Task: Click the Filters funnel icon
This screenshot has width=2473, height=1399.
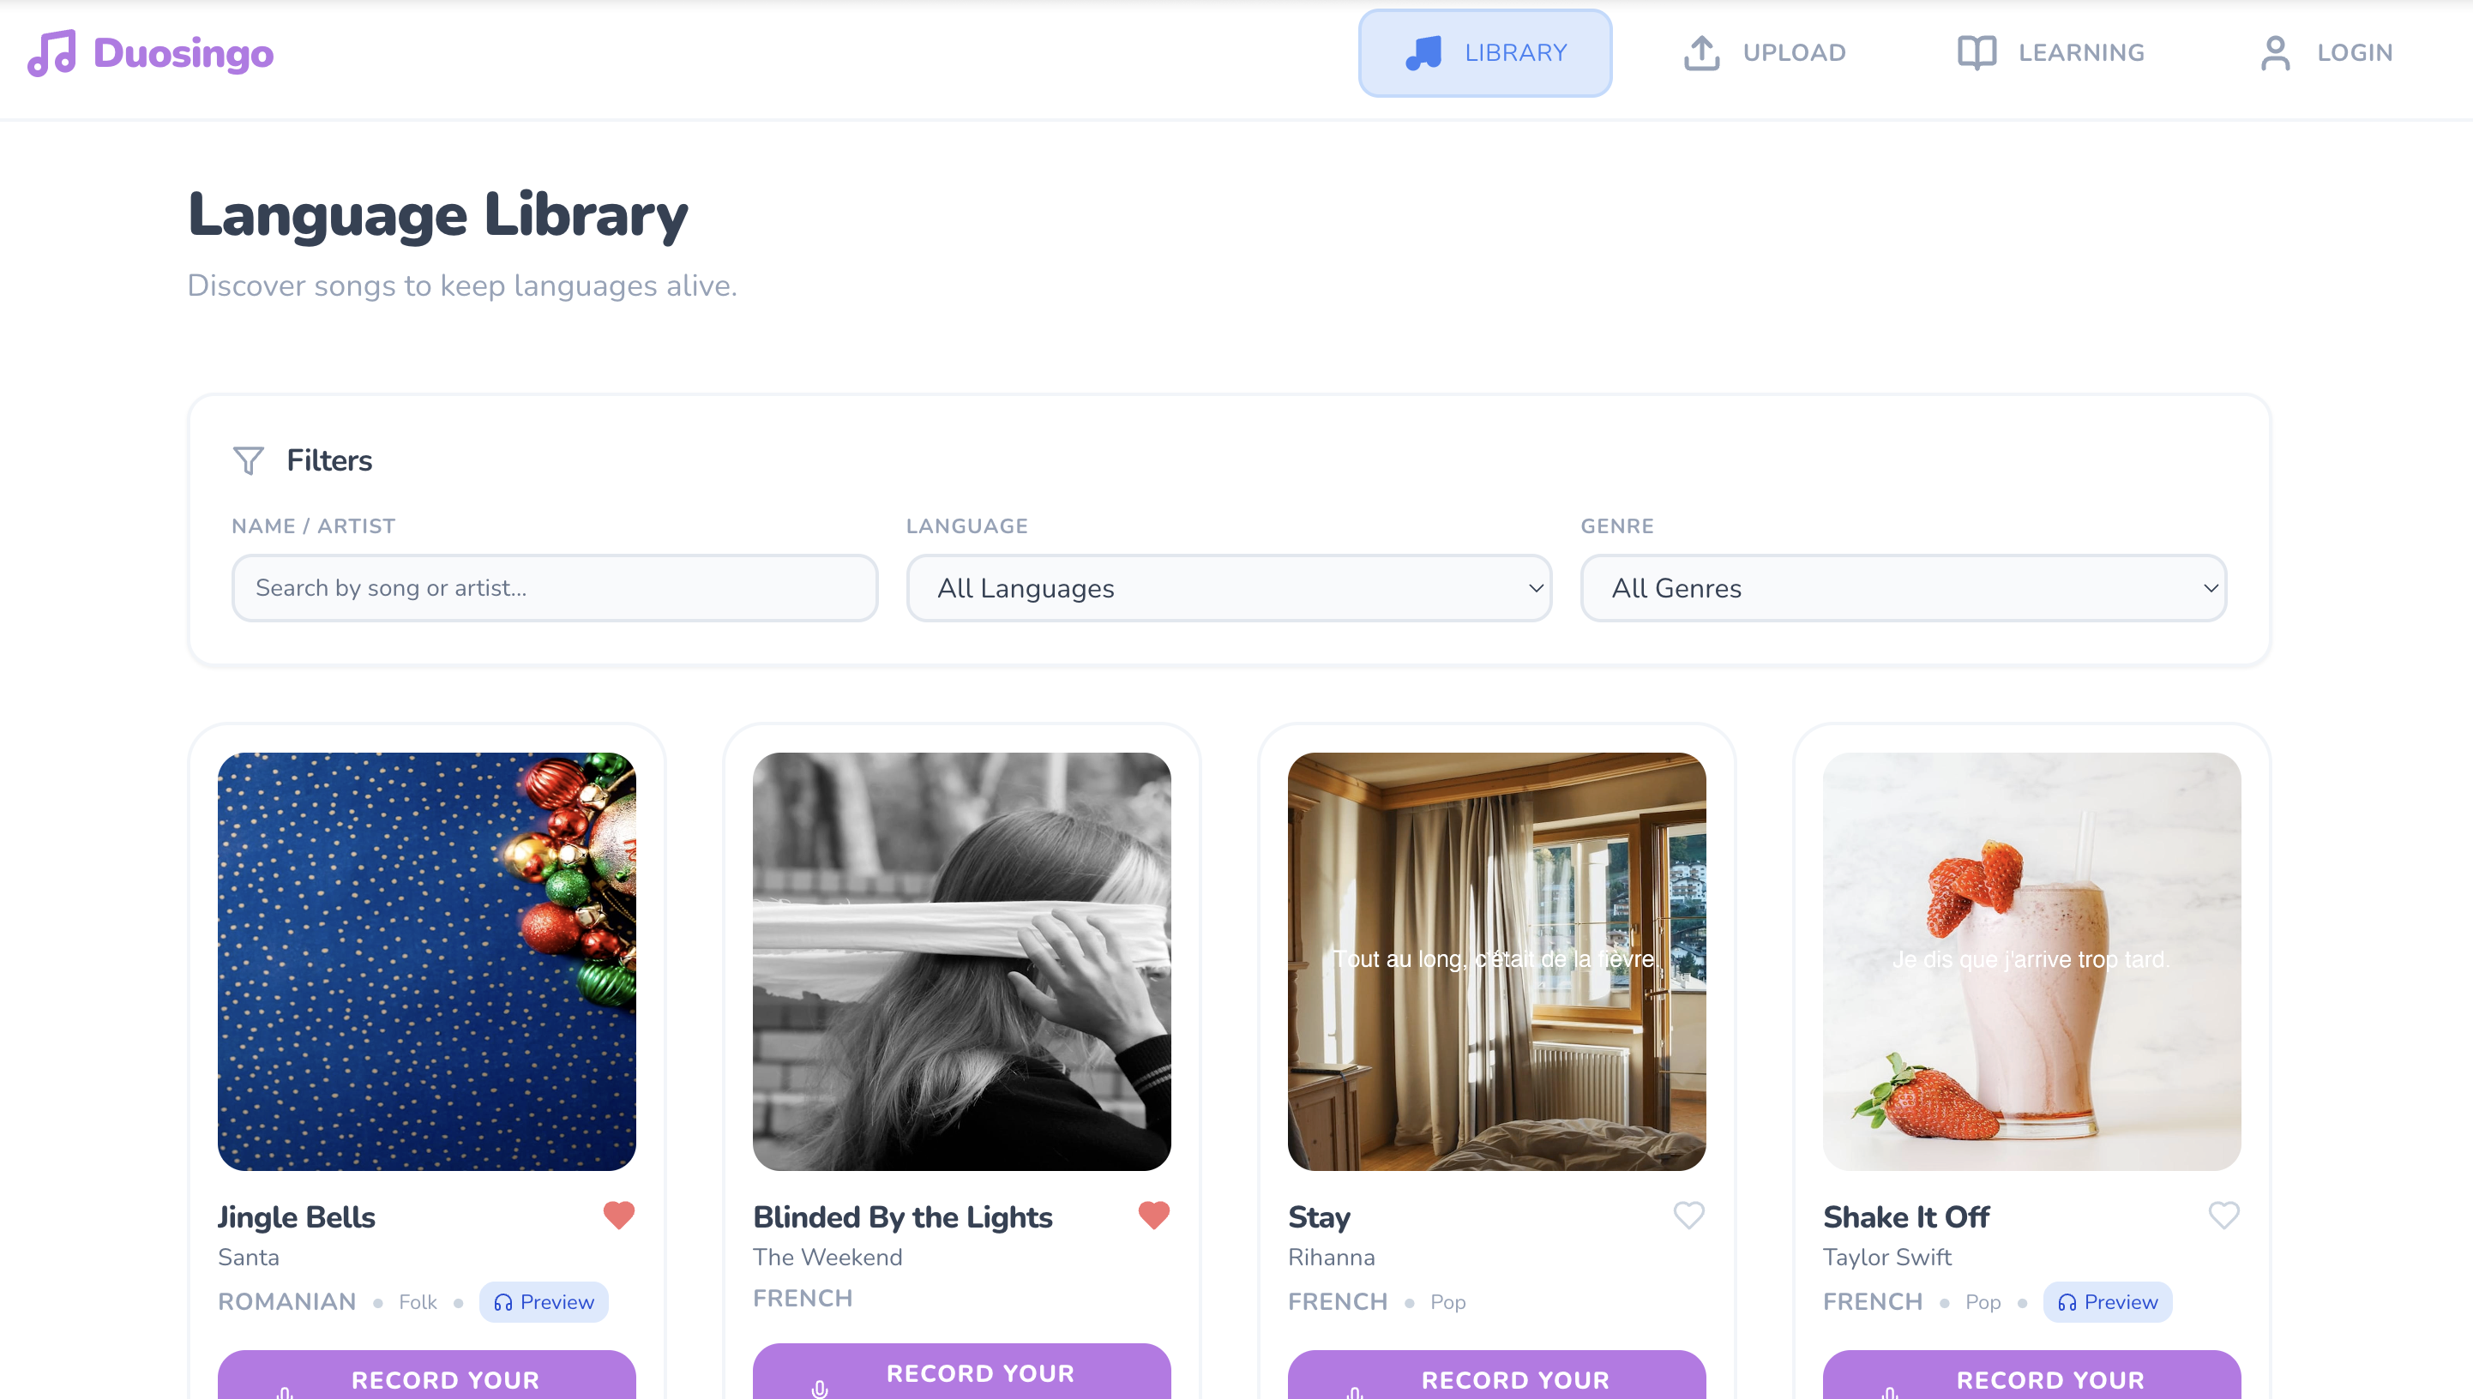Action: click(x=248, y=460)
